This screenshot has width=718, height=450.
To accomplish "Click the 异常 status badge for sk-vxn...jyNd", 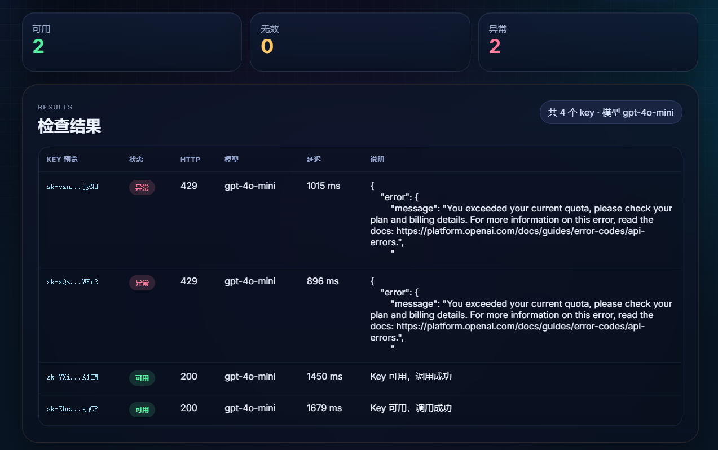I will click(x=142, y=187).
